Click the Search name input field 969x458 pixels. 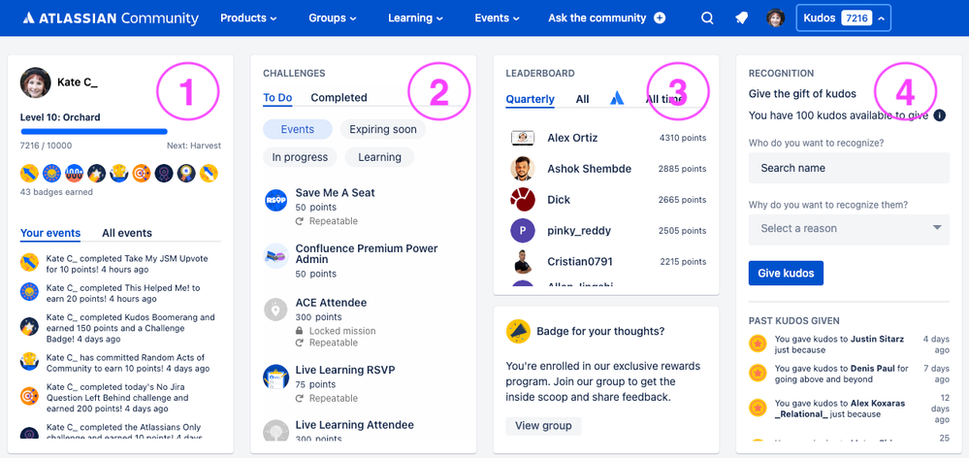[849, 168]
